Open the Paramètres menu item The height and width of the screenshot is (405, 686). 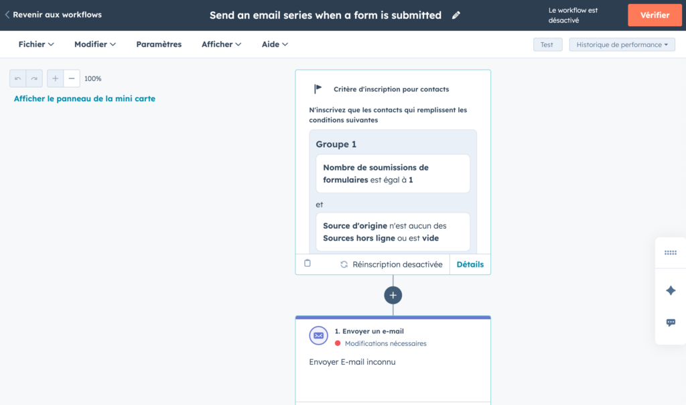[x=159, y=44]
